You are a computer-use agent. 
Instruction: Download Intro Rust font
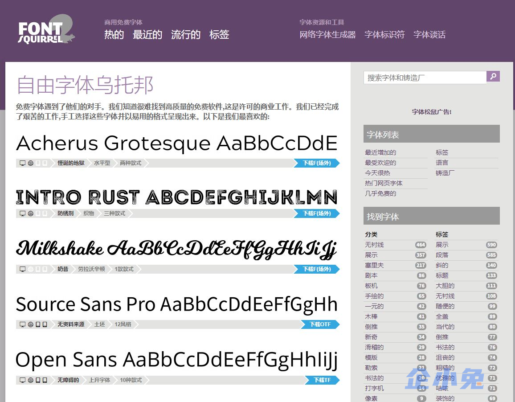point(316,213)
